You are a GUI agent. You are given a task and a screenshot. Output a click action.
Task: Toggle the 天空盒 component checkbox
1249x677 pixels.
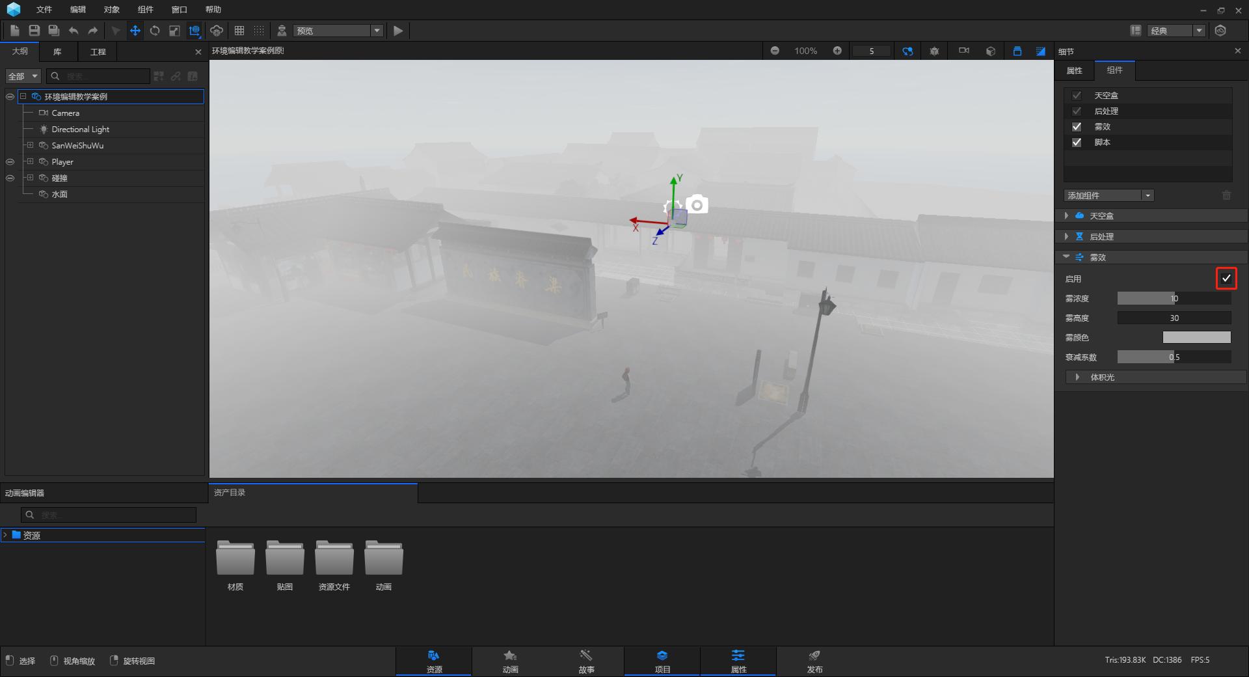pos(1077,95)
